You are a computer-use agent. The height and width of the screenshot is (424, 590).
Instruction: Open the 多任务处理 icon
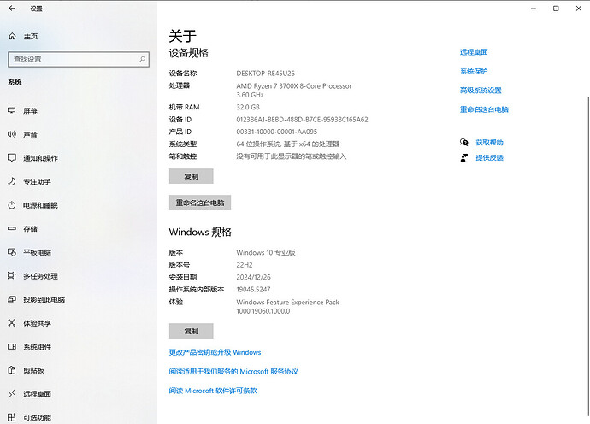tap(12, 276)
